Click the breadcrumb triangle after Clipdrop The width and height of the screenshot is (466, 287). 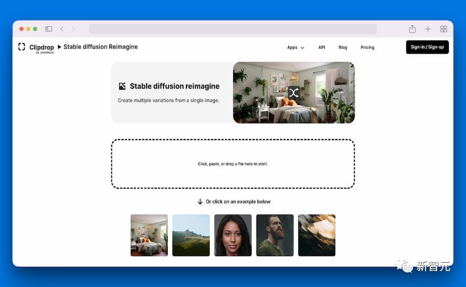pos(59,47)
